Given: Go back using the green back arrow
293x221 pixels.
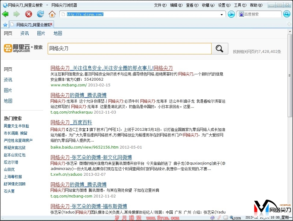Looking at the screenshot, I should pyautogui.click(x=5, y=14).
